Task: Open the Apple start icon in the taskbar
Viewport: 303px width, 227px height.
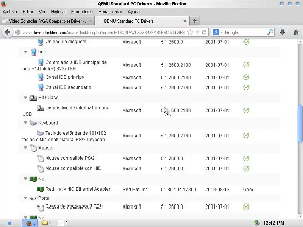Action: pos(9,223)
